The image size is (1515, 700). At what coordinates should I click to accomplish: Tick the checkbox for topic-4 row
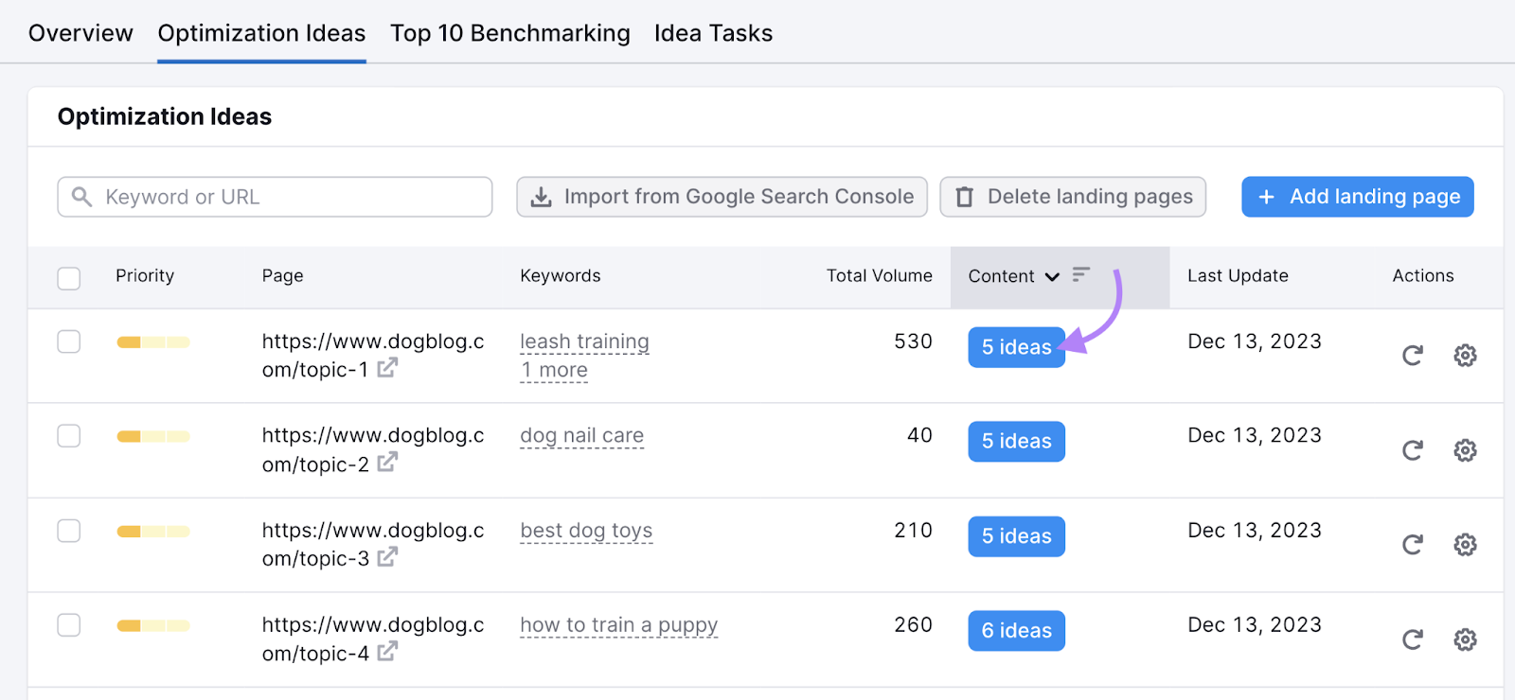coord(69,625)
